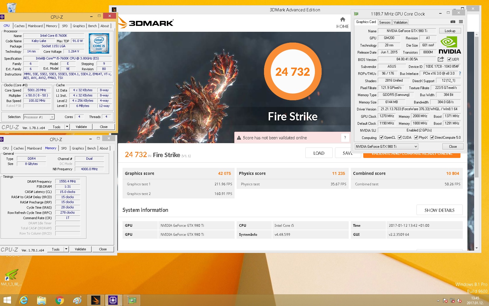Click the upper CPU-Z window's title bar icon
The image size is (489, 306).
pos(2,17)
